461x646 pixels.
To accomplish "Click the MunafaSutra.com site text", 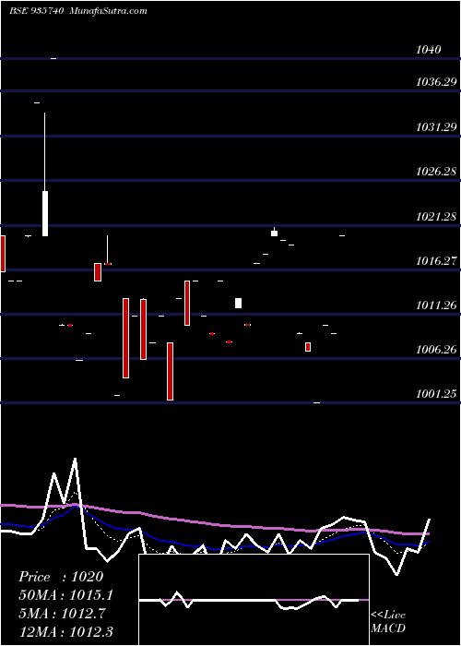I will tap(108, 11).
